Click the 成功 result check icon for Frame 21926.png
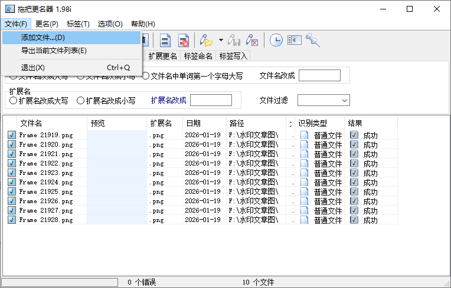Screen dimensions: 451x288 click(x=354, y=201)
